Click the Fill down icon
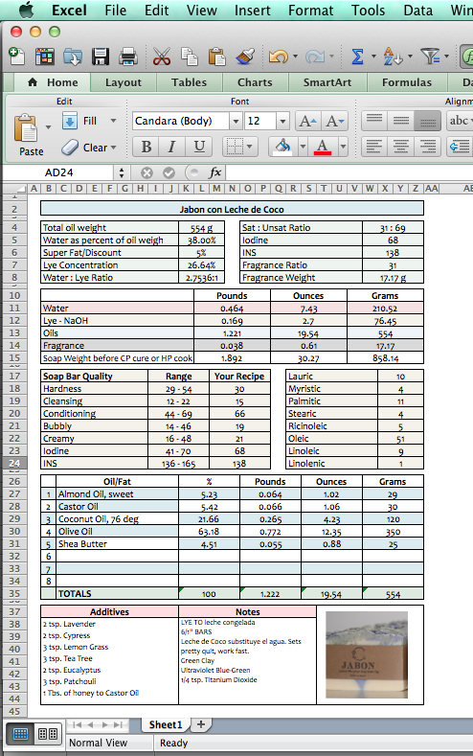473x756 pixels. pyautogui.click(x=70, y=121)
